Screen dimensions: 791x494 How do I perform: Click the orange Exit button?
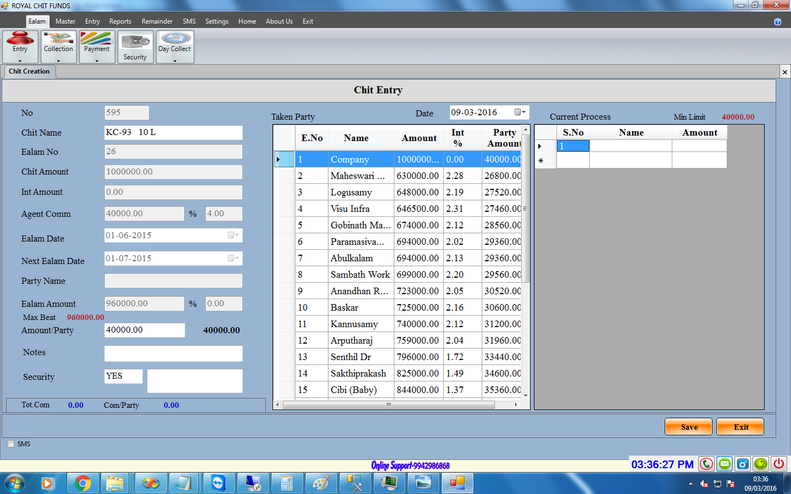[x=740, y=427]
